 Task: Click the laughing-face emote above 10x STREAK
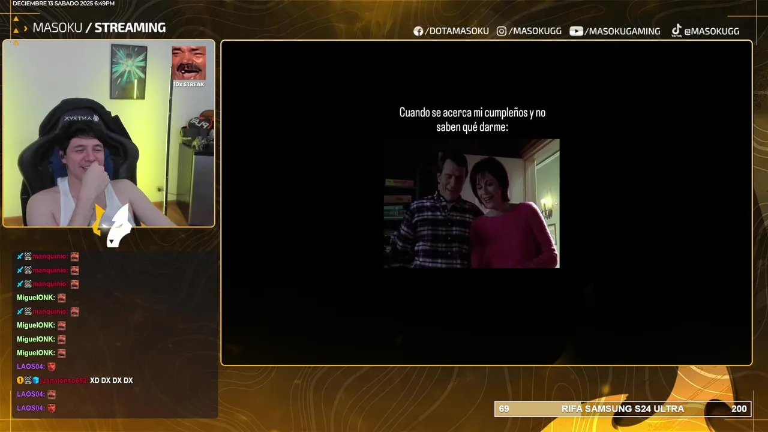pos(188,63)
